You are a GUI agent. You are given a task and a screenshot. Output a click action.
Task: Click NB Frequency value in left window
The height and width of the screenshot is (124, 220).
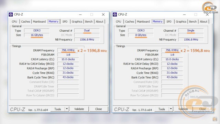(87, 40)
